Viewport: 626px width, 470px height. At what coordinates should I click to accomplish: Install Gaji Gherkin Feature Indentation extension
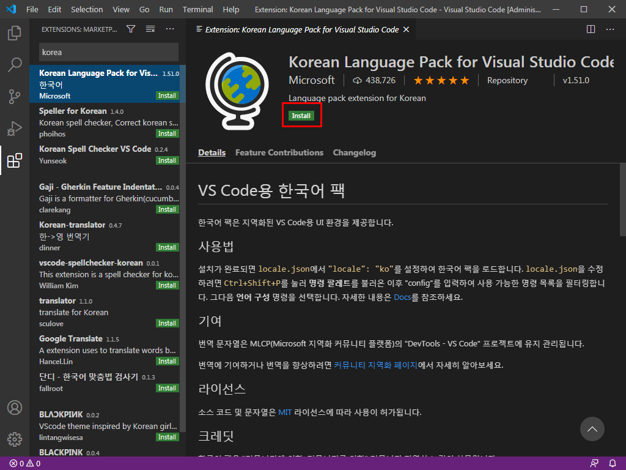(x=167, y=209)
